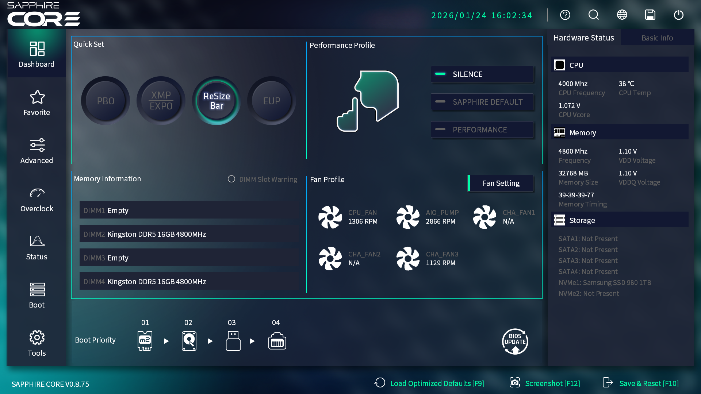Enable the XMP EXPO quick set toggle

(x=161, y=101)
